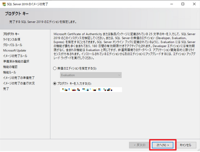
Task: Maximize the SQL Server setup window
Action: 183,4
